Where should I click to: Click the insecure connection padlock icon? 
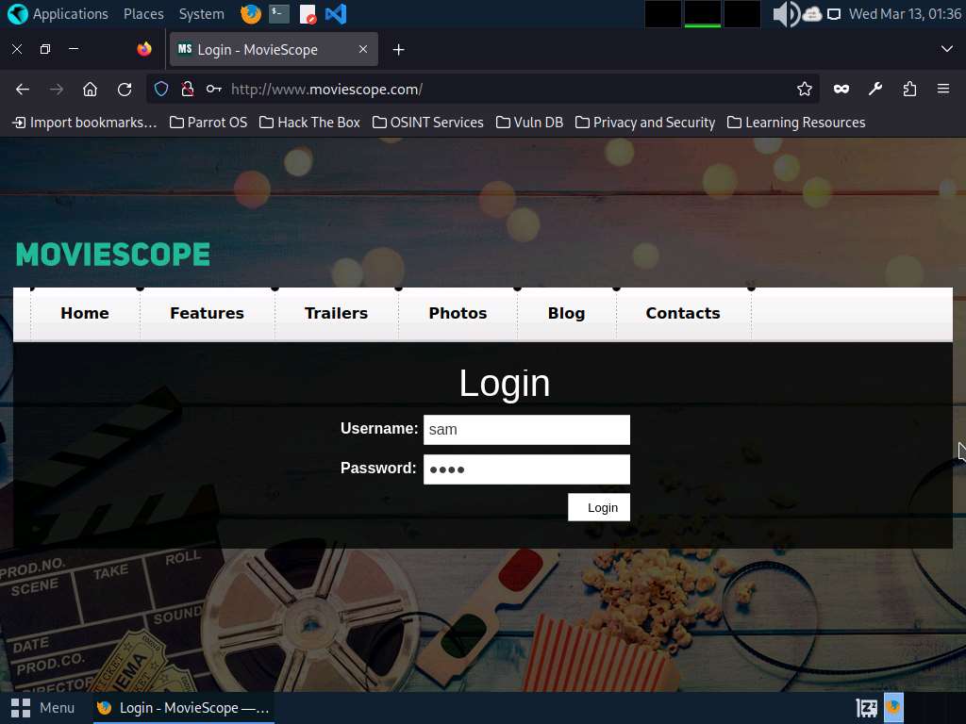tap(187, 89)
